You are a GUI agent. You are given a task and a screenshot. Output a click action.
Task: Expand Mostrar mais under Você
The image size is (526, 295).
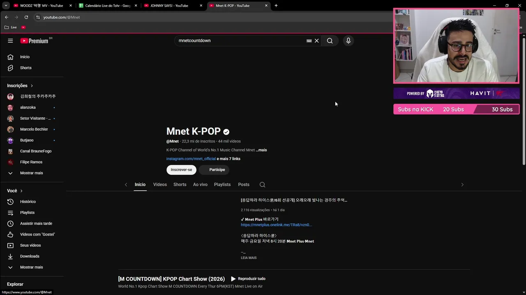32,267
